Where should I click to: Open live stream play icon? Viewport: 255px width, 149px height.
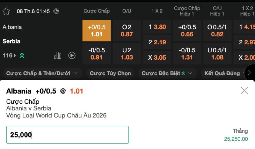72,56
